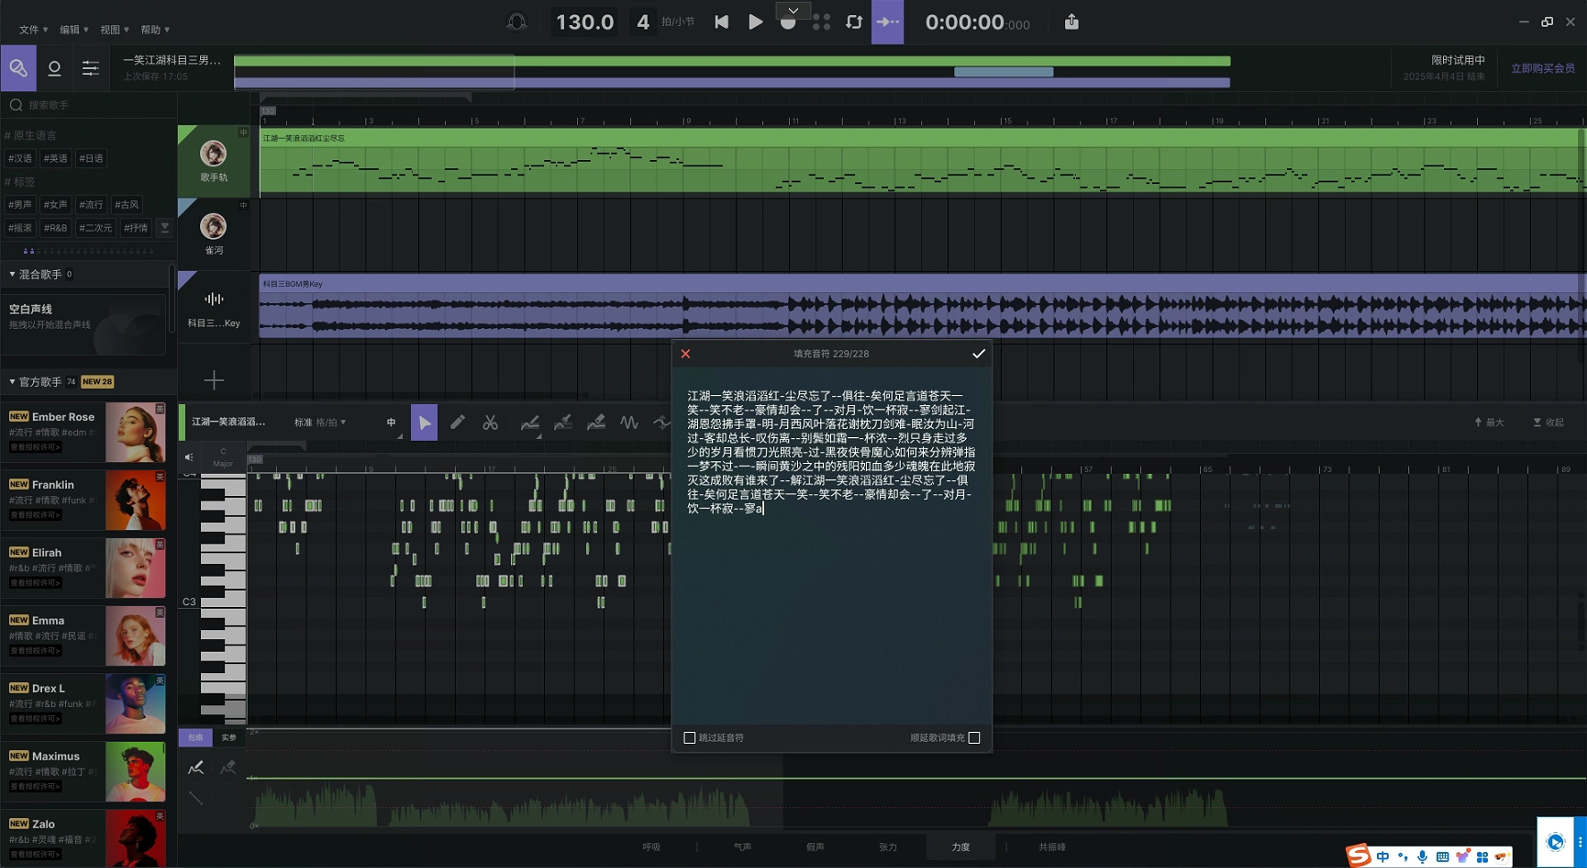Select the 张力 parameter tab
Screen dimensions: 1587x868
click(x=888, y=847)
